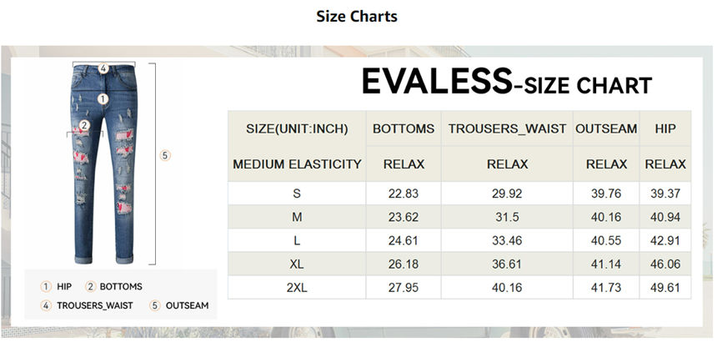The width and height of the screenshot is (717, 342).
Task: Click the legend circle 4 next to TROUSERS_WAIST
Action: (x=47, y=305)
